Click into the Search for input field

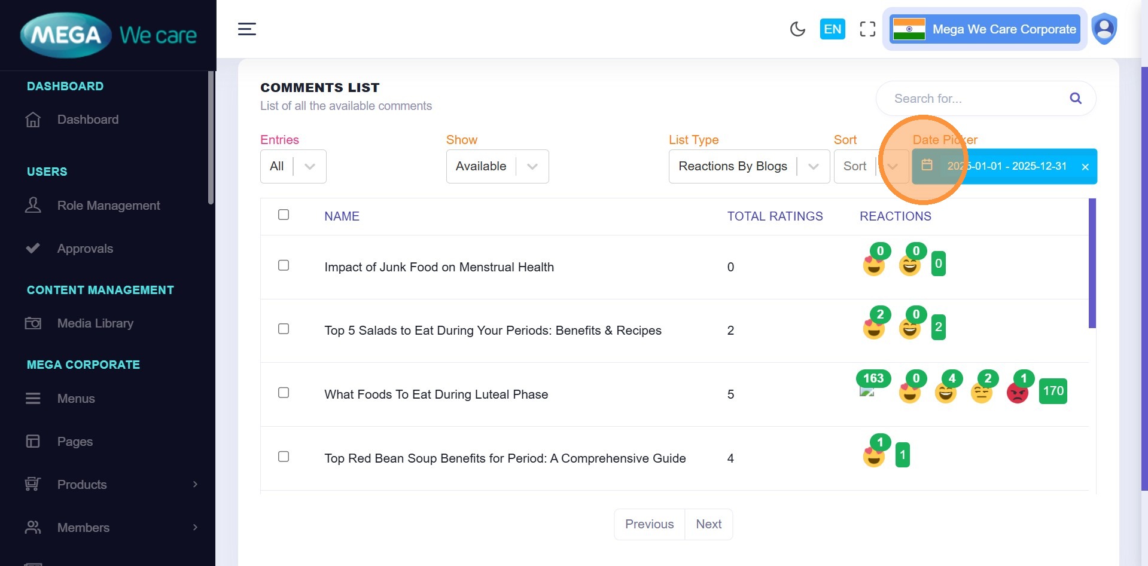click(x=975, y=99)
